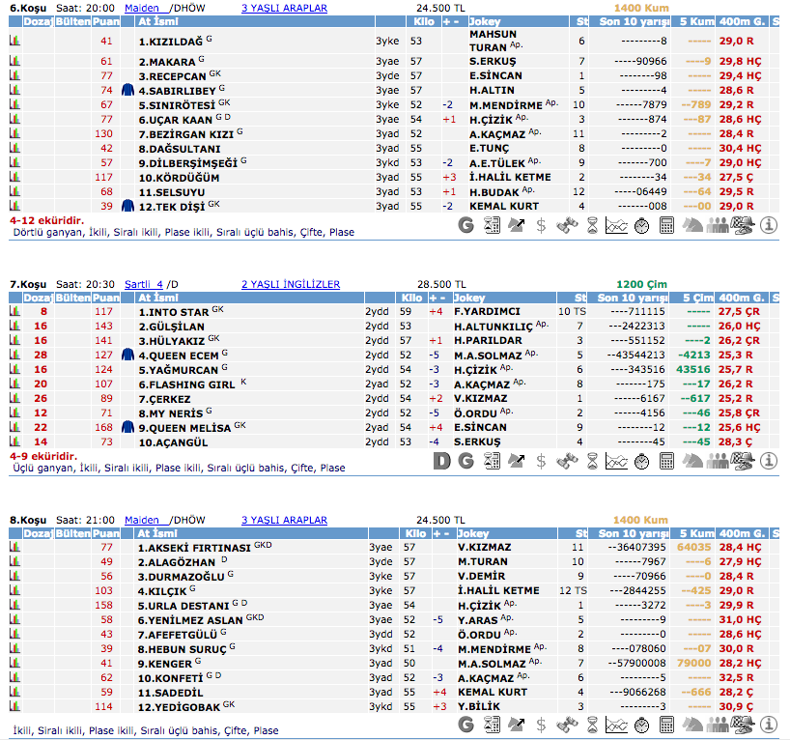Open the horse heads icon under race 6

pos(692,226)
